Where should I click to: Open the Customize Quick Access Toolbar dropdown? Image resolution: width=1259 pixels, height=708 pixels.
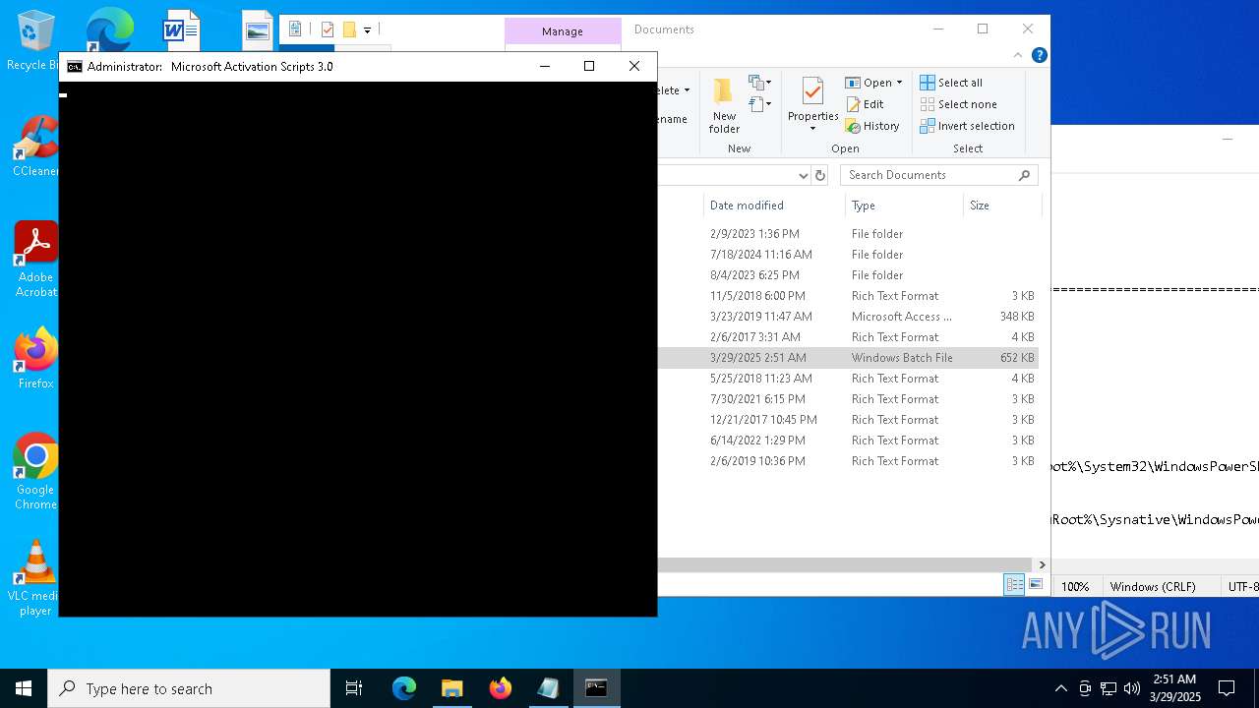tap(367, 30)
